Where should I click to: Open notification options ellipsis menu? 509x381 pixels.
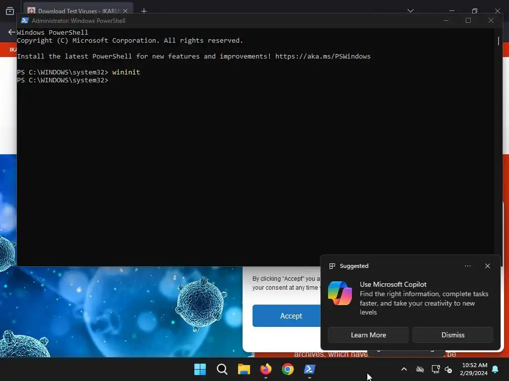(467, 266)
